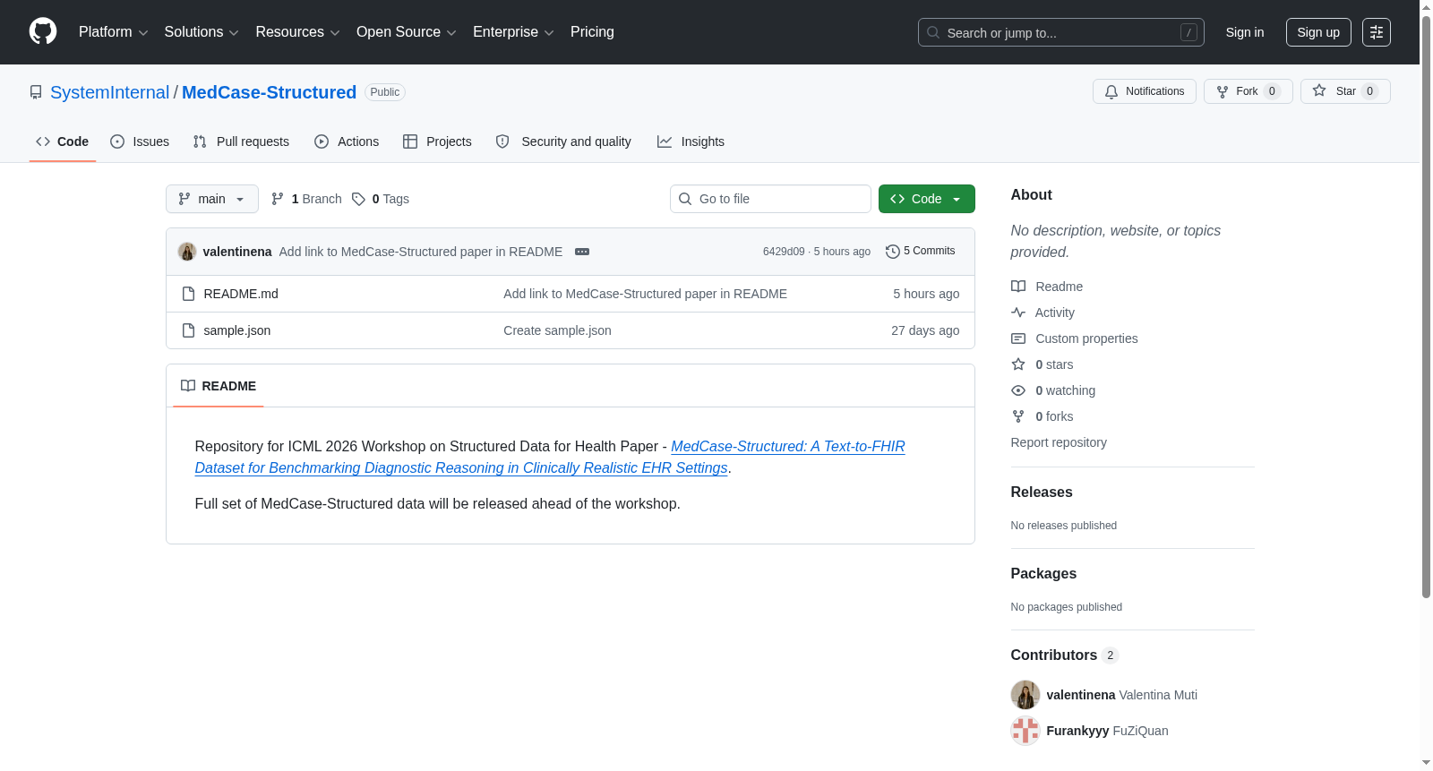Open the Packages section heading link
The image size is (1433, 771).
1043,574
